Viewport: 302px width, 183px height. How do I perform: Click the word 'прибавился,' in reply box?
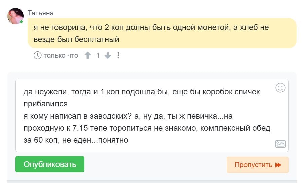[x=47, y=104]
